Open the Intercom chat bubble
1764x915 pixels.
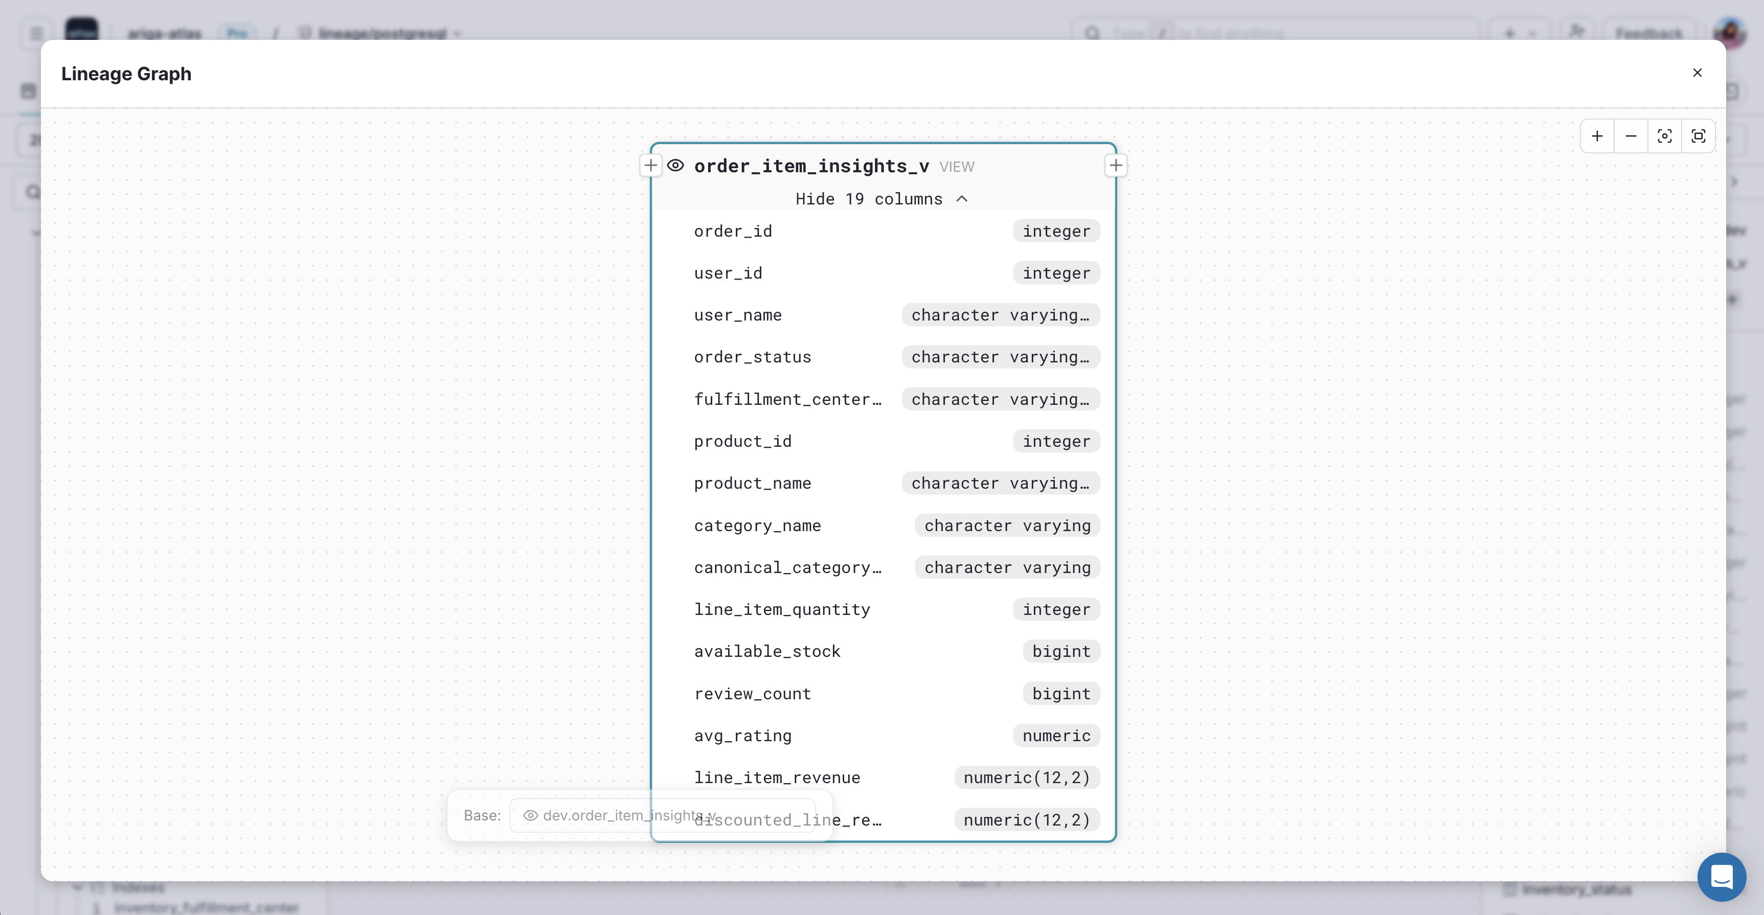coord(1722,877)
